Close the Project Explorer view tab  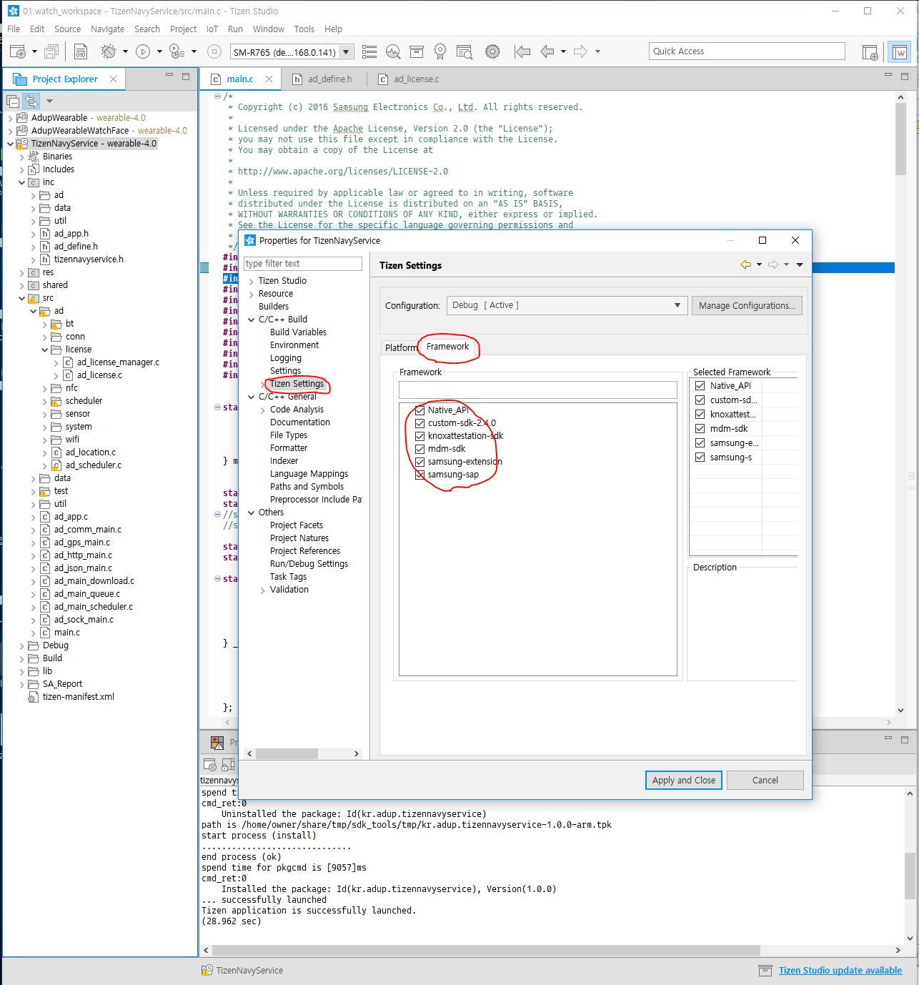pos(113,79)
